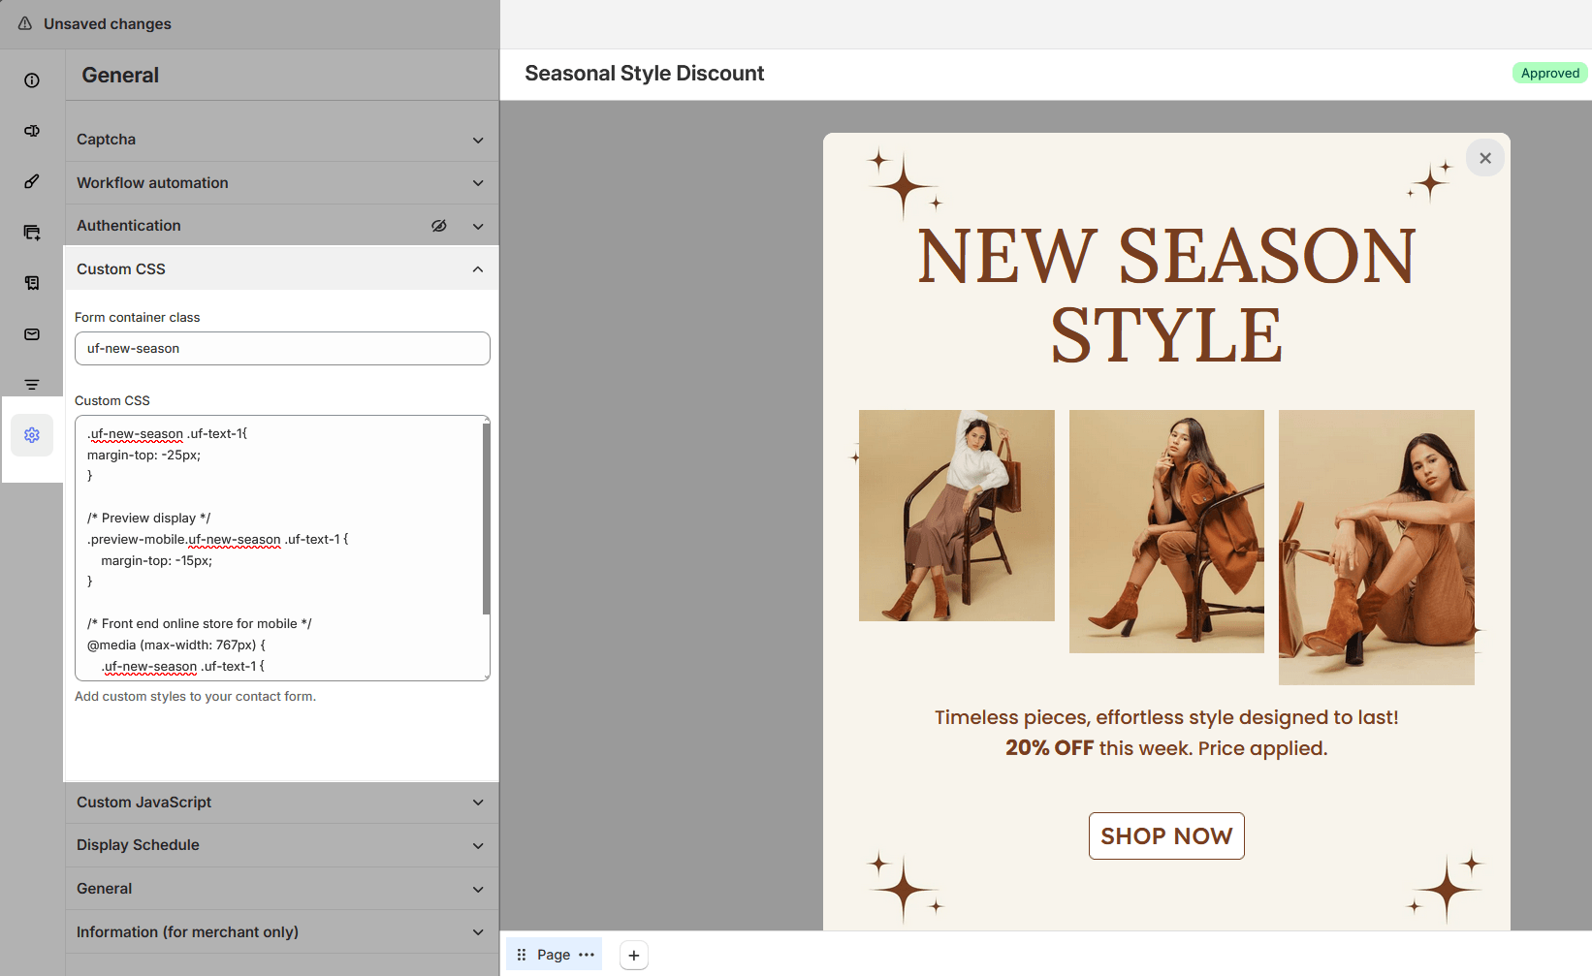Open the info icon in the sidebar
1592x976 pixels.
(32, 80)
